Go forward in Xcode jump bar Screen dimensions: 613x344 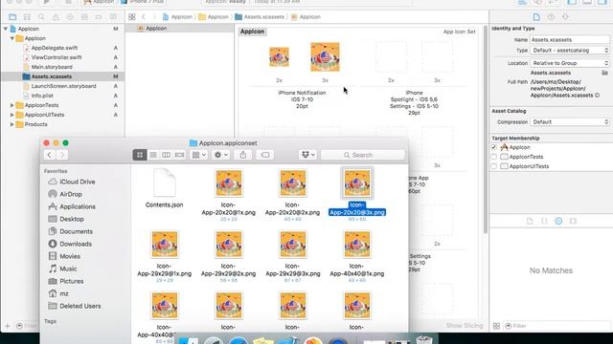tap(154, 17)
